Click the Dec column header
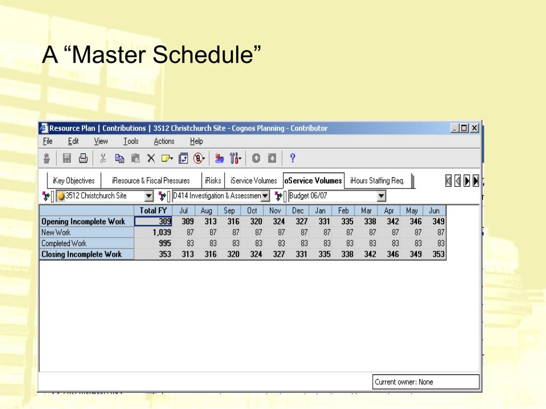This screenshot has width=546, height=409. coord(298,210)
